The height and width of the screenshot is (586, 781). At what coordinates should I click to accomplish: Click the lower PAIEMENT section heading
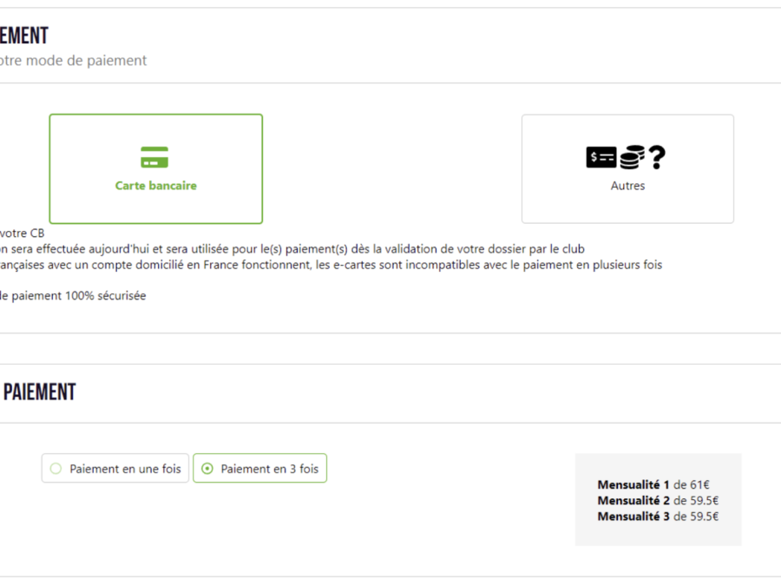39,392
